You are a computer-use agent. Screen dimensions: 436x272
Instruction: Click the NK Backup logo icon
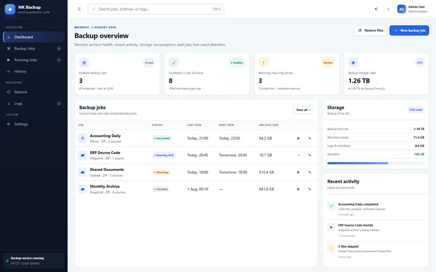point(10,9)
